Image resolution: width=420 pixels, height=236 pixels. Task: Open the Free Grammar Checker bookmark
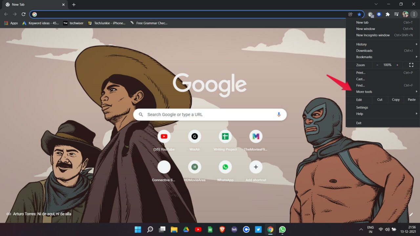149,23
